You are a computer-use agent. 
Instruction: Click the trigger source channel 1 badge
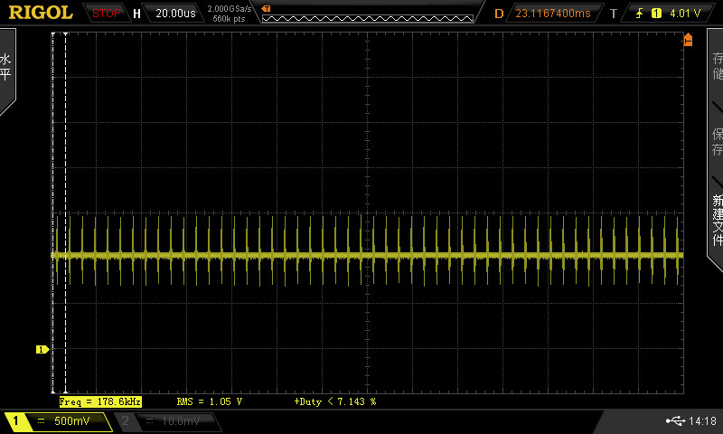(656, 14)
